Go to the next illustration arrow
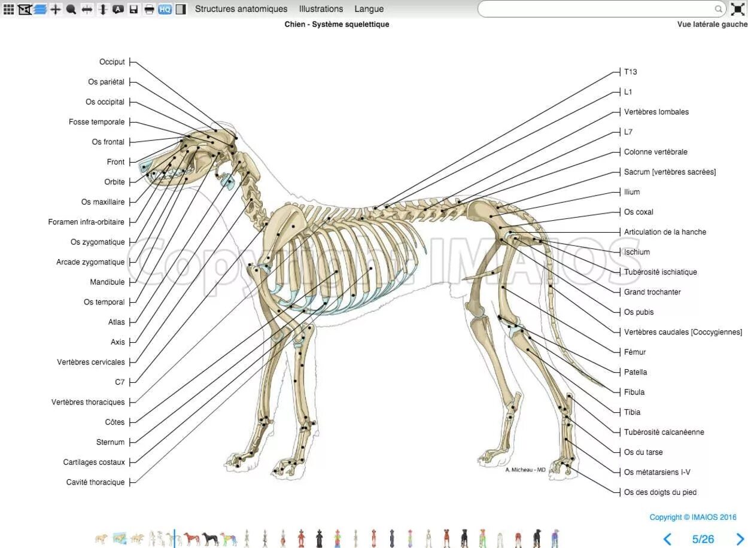The height and width of the screenshot is (548, 748). 740,539
